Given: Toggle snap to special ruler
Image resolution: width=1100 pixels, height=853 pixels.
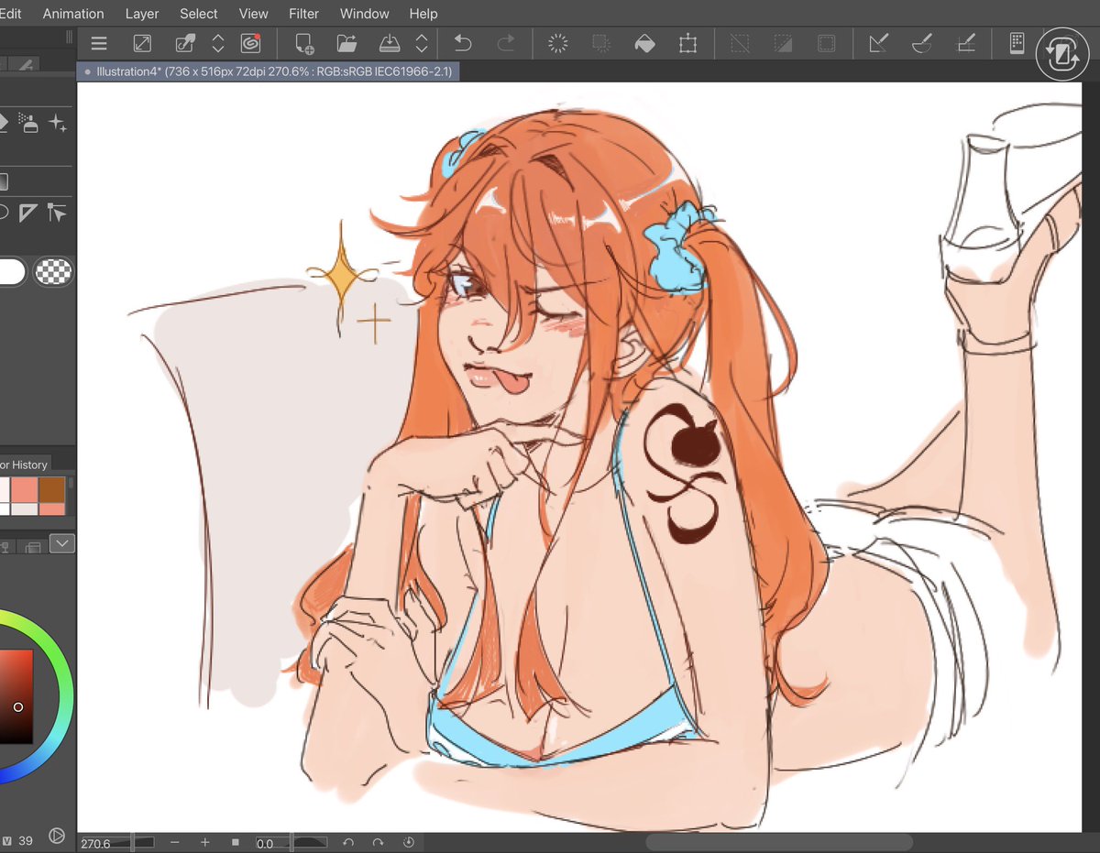Looking at the screenshot, I should click(x=921, y=43).
